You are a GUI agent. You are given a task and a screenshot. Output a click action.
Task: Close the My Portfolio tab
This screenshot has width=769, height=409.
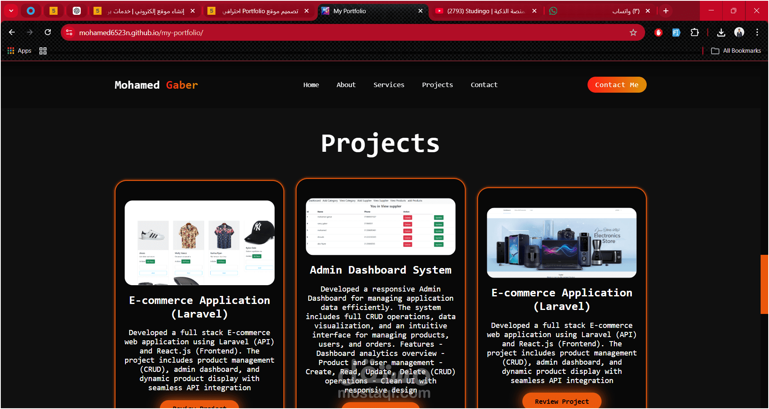[420, 11]
